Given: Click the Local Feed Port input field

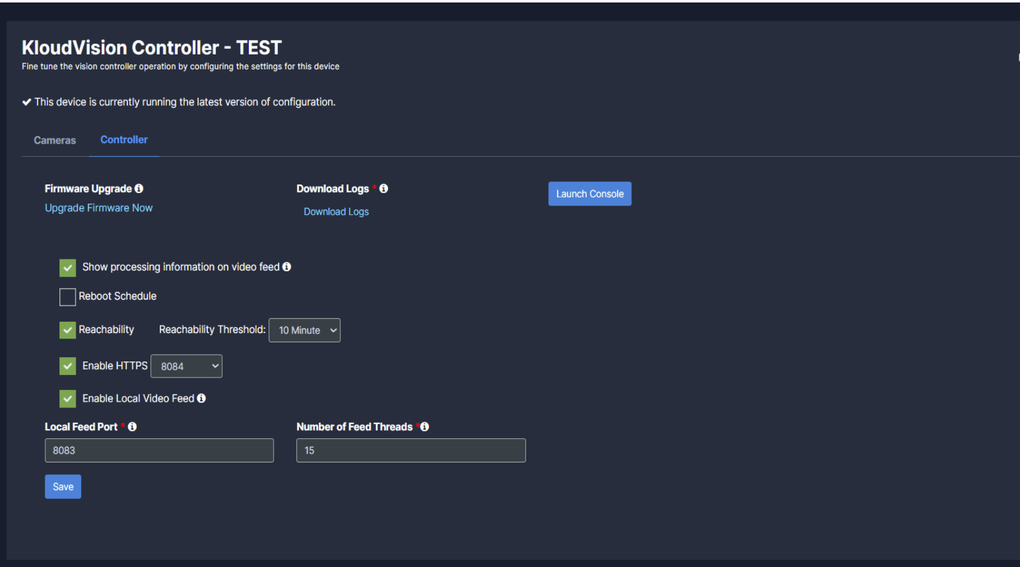Looking at the screenshot, I should coord(159,450).
